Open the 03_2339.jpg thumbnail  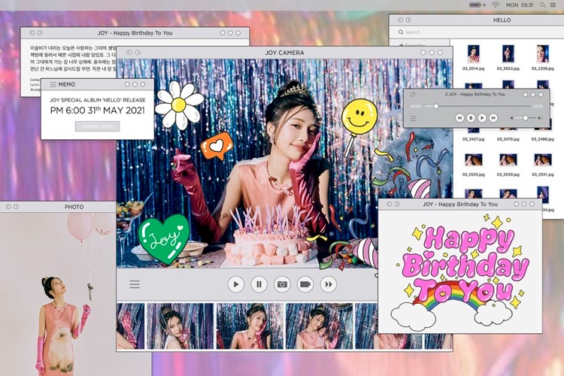[x=542, y=54]
